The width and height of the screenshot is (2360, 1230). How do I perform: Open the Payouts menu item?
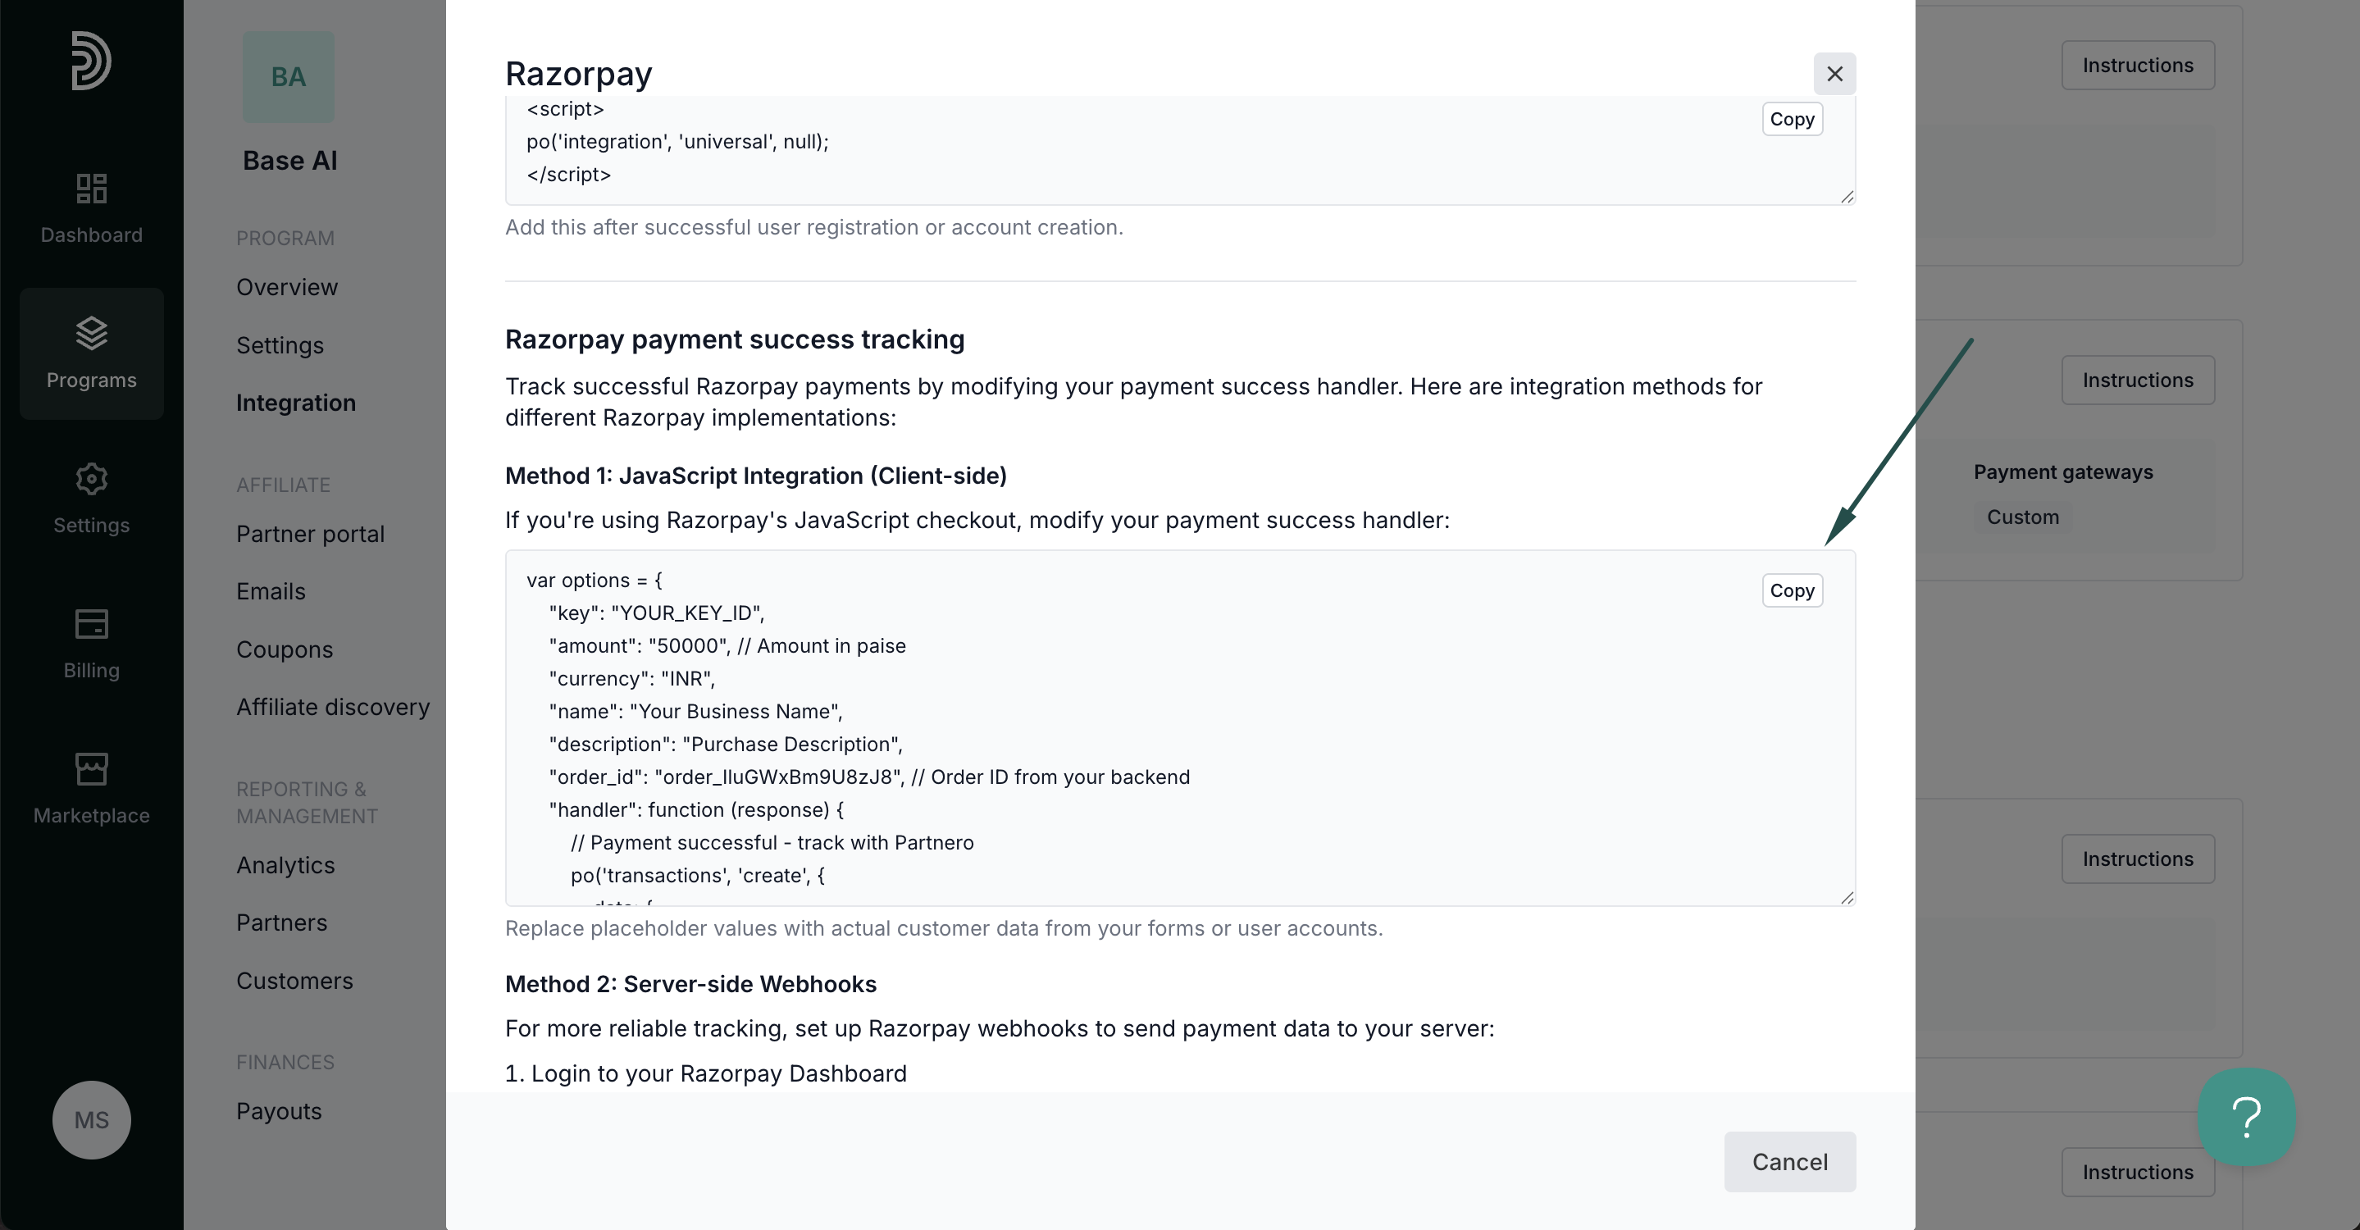click(279, 1111)
